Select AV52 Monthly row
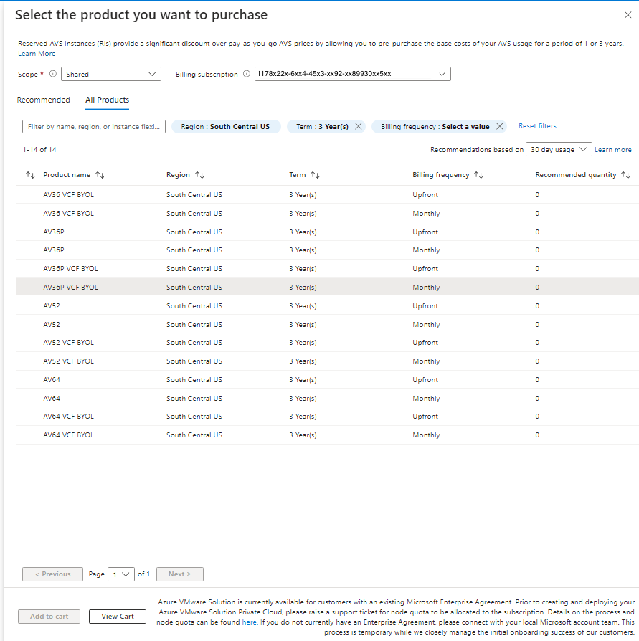Image resolution: width=639 pixels, height=641 pixels. tap(328, 324)
